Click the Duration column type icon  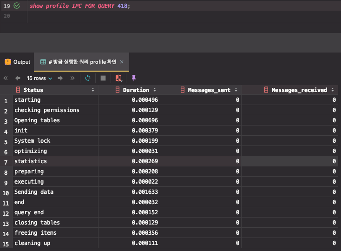(x=118, y=90)
